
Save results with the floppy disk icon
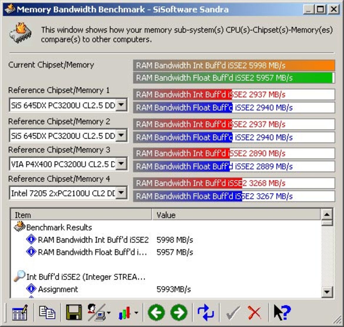coord(74,312)
